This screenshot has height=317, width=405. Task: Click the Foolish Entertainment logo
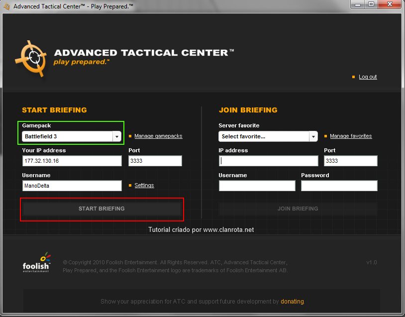pos(36,262)
